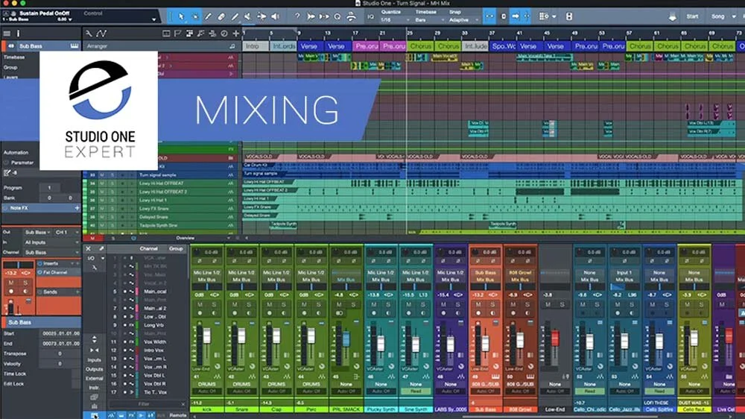The width and height of the screenshot is (745, 419).
Task: Click the Remote button in mixer
Action: click(x=178, y=415)
